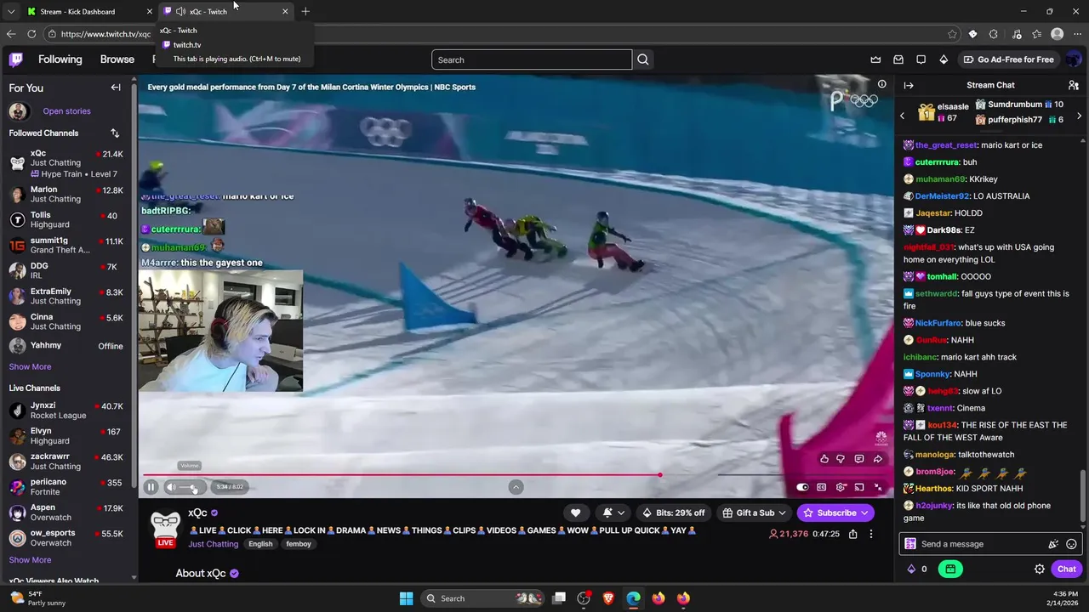Open a new browser tab
Screen dimensions: 1089x612
305,11
